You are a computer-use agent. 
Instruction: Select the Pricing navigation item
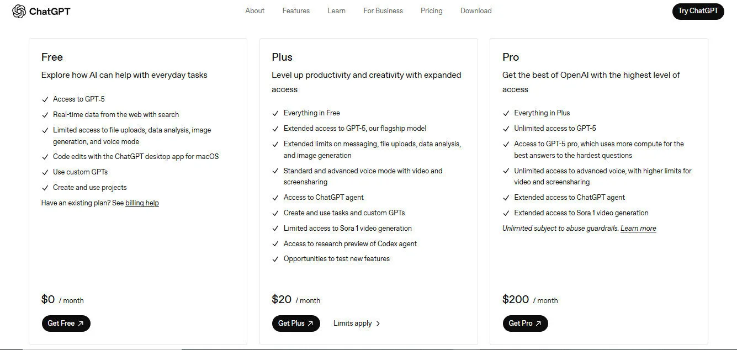click(431, 10)
